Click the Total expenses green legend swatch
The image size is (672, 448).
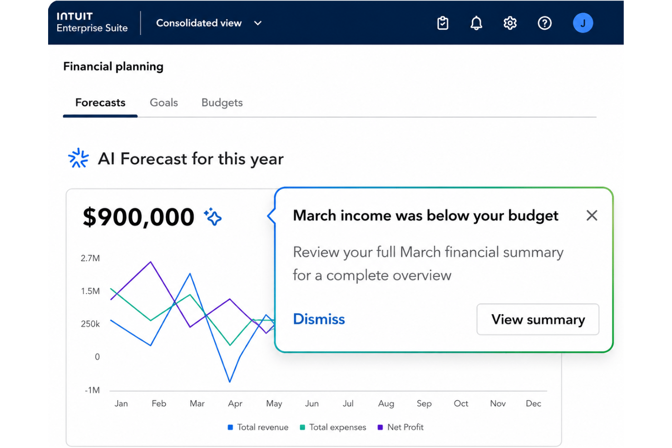click(302, 427)
